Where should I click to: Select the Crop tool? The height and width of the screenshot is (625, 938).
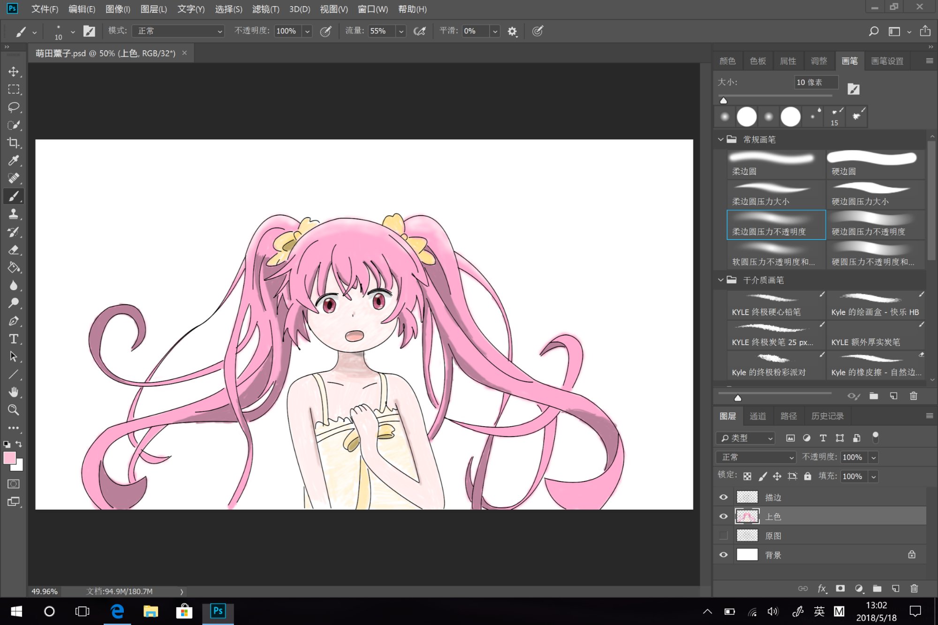coord(14,143)
